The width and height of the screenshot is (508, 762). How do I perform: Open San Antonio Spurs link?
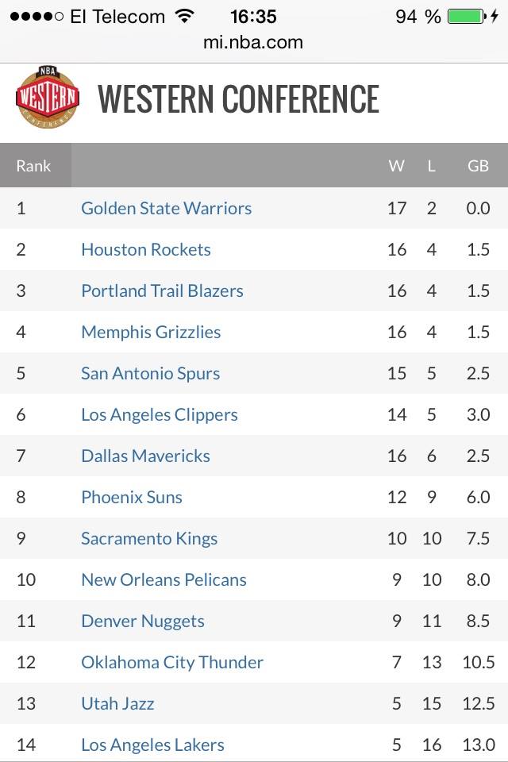(x=150, y=373)
